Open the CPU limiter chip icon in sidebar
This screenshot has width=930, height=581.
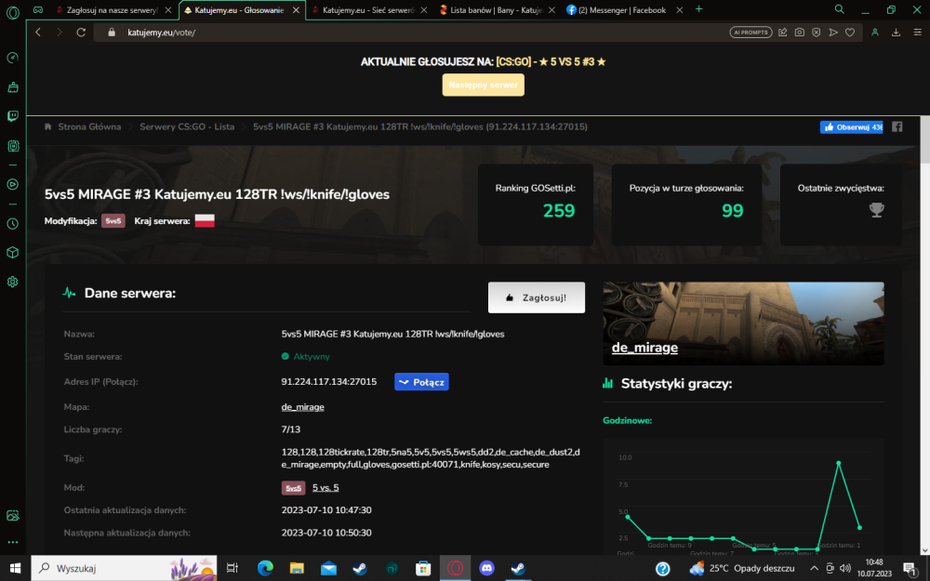coord(12,145)
